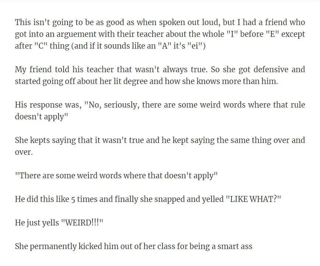The width and height of the screenshot is (320, 266).
Task: Click the word "arguement" in the first paragraph
Action: [76, 34]
